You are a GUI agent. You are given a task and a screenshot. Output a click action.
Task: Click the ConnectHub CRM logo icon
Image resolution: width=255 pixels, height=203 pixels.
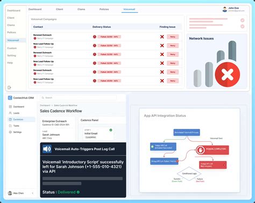pos(10,98)
